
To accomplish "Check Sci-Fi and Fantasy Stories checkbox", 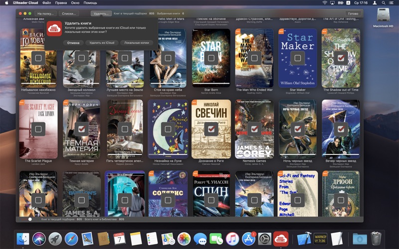I will click(x=297, y=200).
